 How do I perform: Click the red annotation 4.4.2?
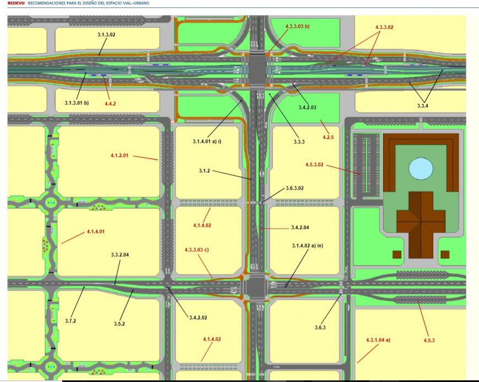click(x=109, y=103)
